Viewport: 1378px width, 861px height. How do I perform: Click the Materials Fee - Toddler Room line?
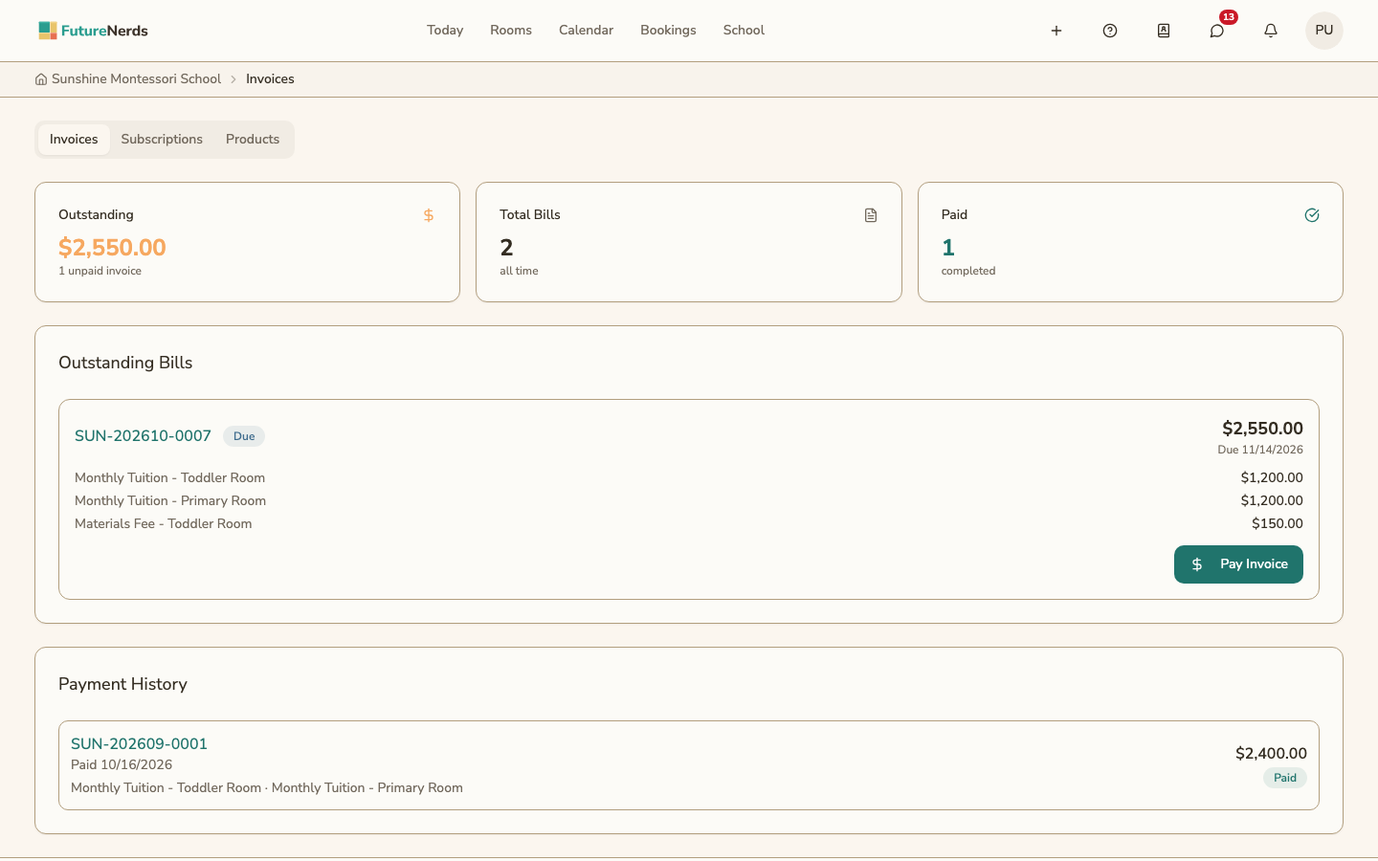pyautogui.click(x=164, y=524)
